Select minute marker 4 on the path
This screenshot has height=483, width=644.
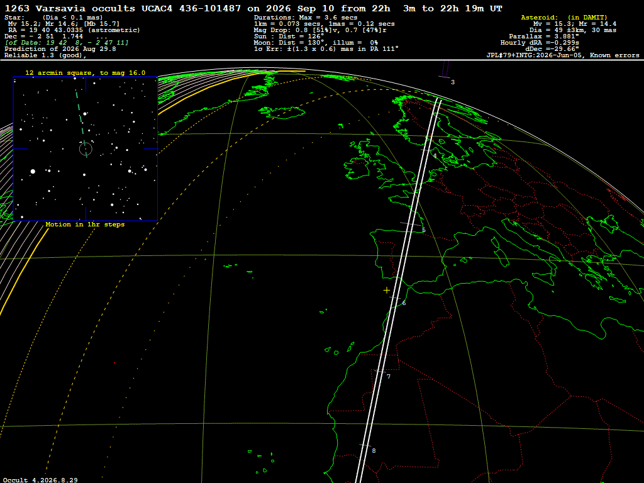[435, 156]
